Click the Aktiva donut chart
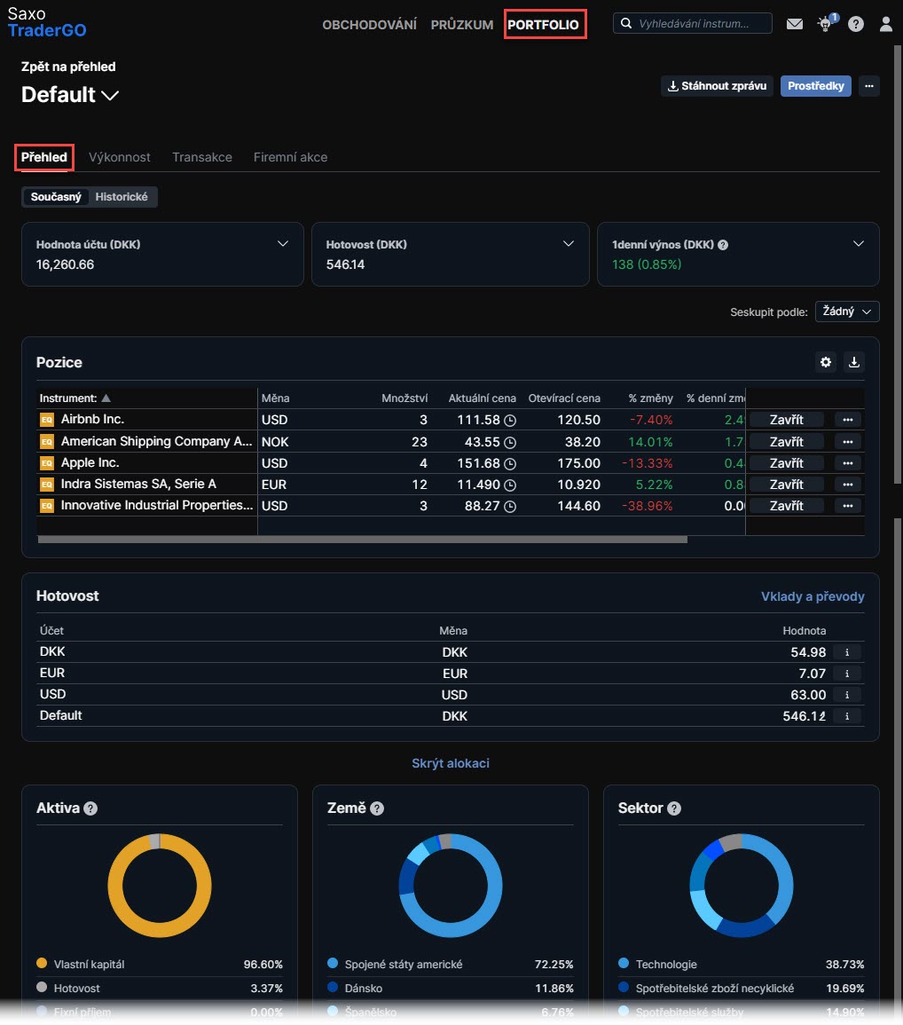Screen dimensions: 903x1025 pos(160,885)
